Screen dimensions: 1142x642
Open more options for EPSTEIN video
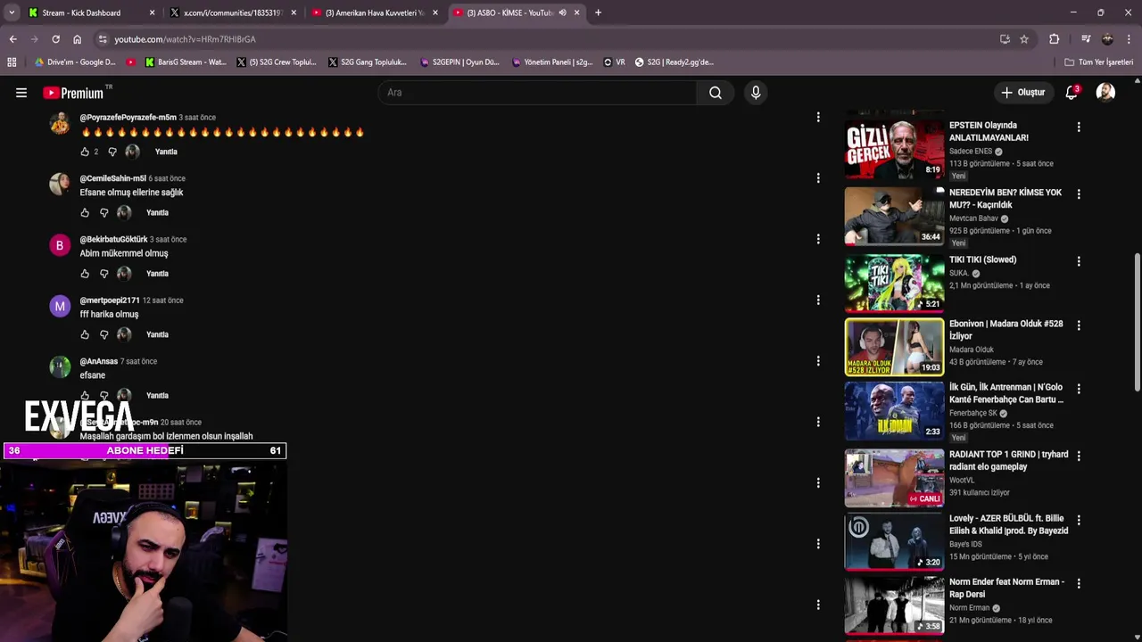point(1079,127)
